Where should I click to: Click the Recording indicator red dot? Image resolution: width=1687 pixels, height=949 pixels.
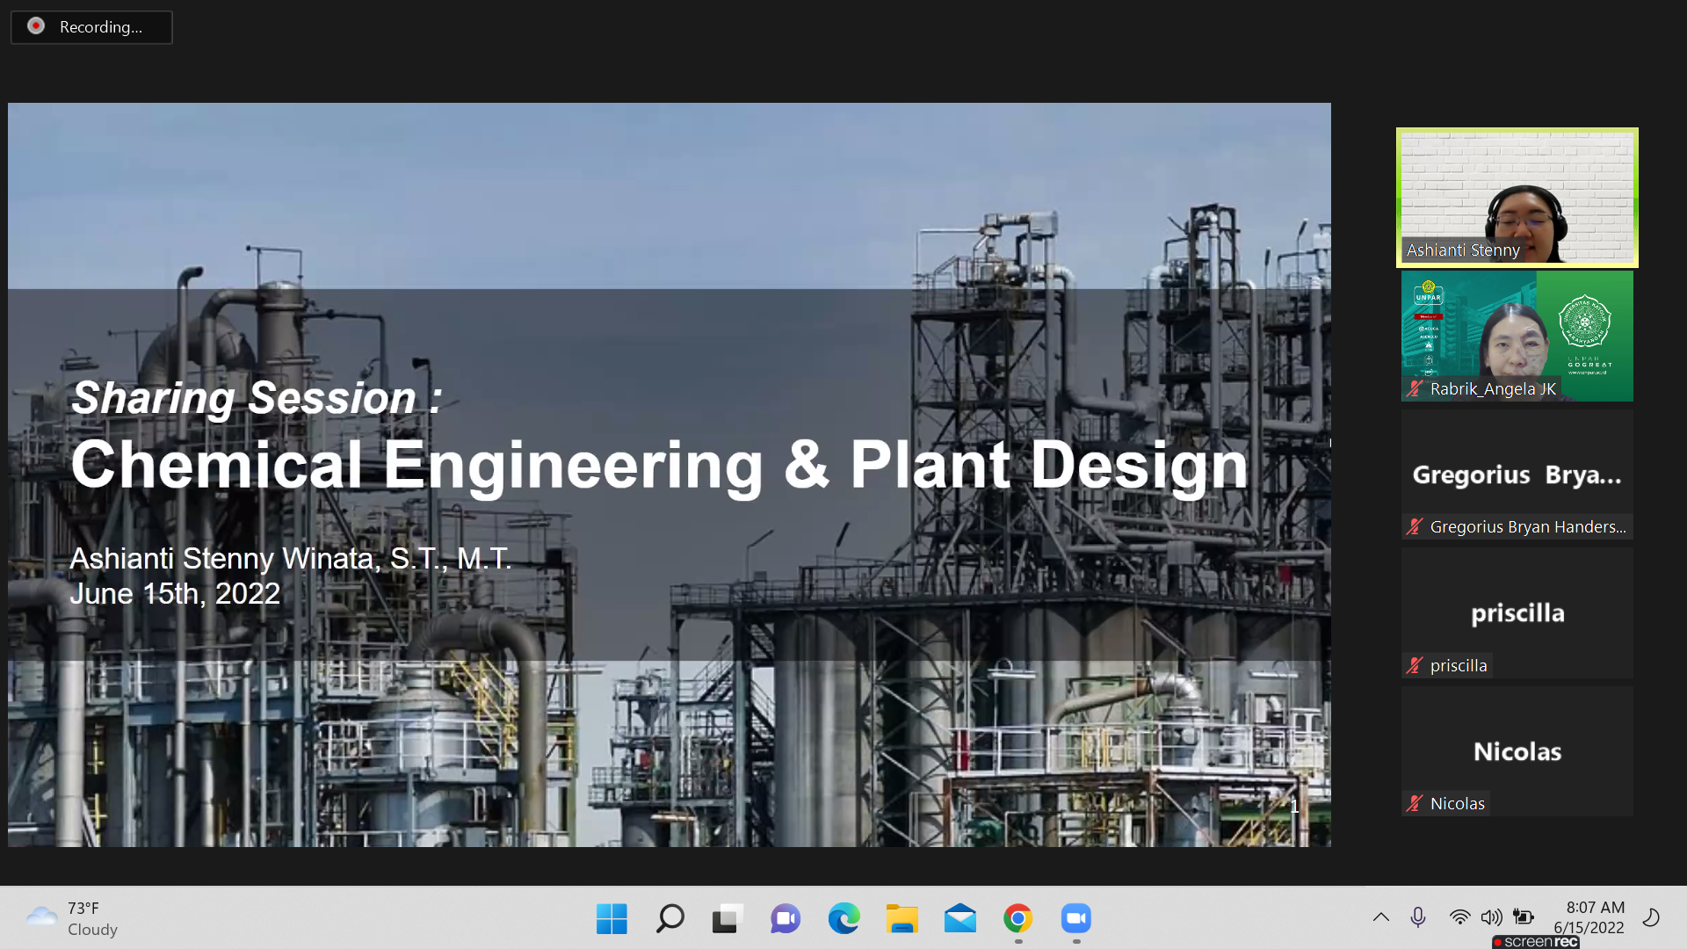click(36, 26)
